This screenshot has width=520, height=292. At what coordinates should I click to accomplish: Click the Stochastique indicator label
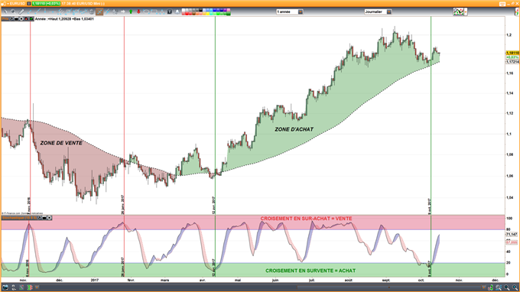click(x=19, y=218)
